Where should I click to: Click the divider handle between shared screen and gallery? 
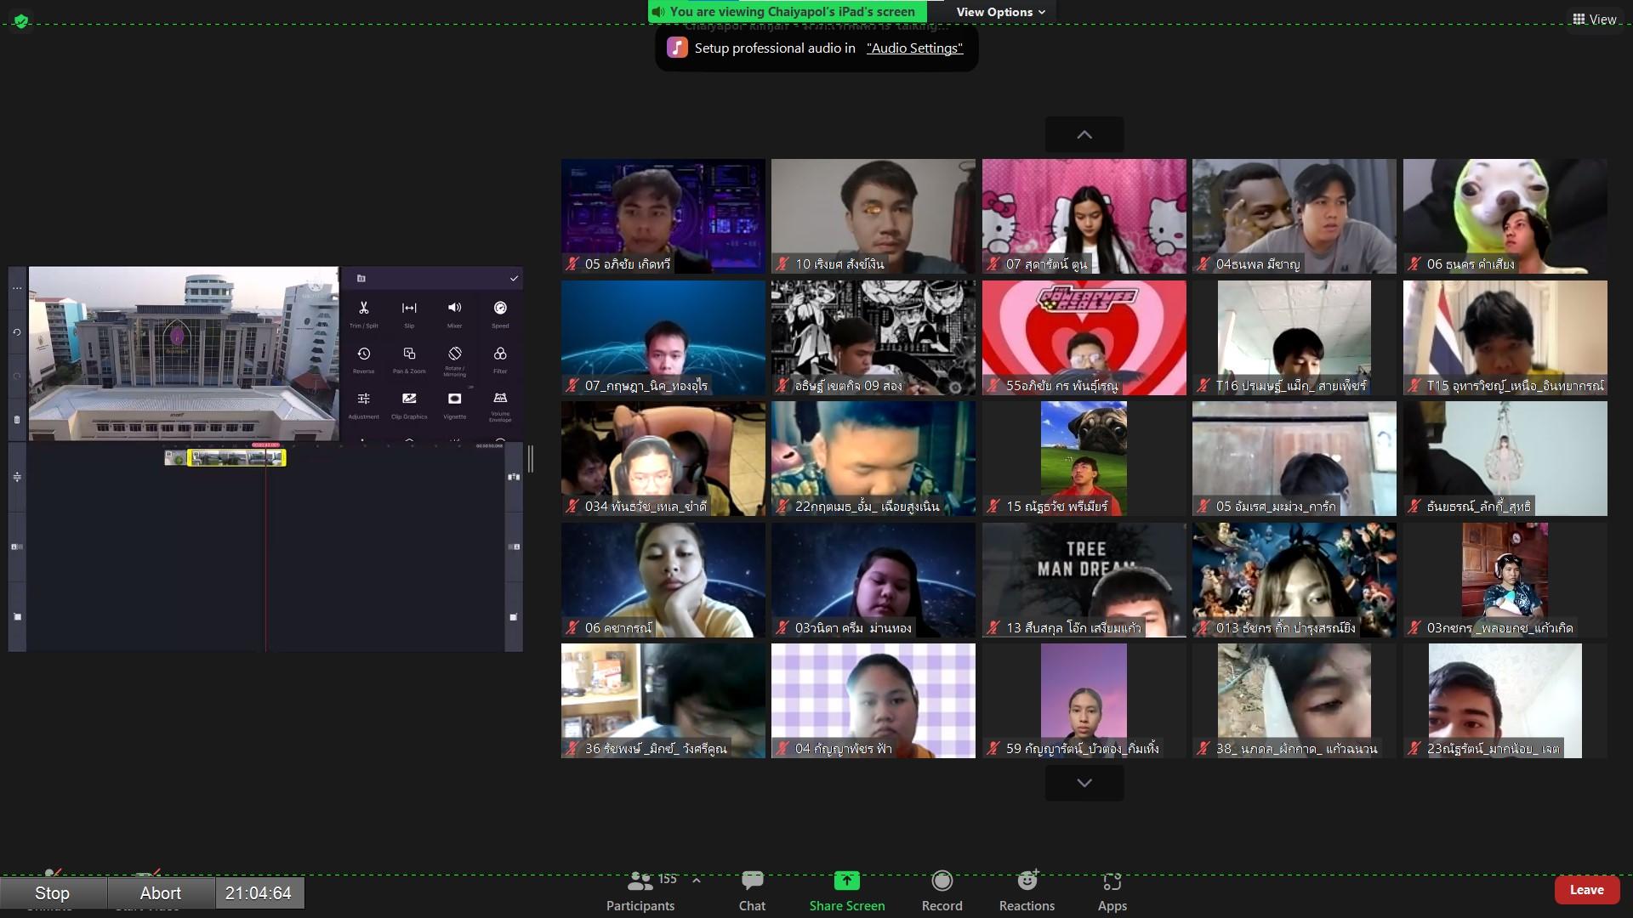coord(531,459)
